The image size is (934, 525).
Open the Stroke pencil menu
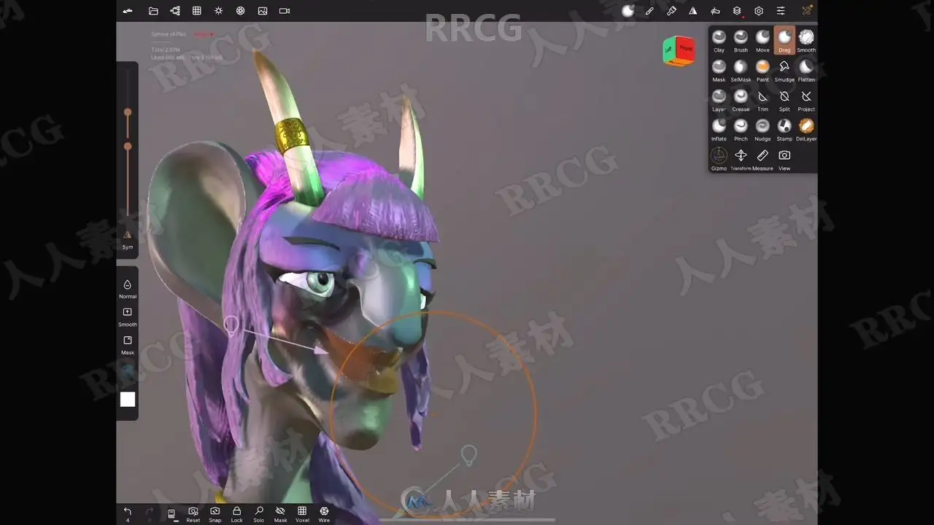click(649, 11)
